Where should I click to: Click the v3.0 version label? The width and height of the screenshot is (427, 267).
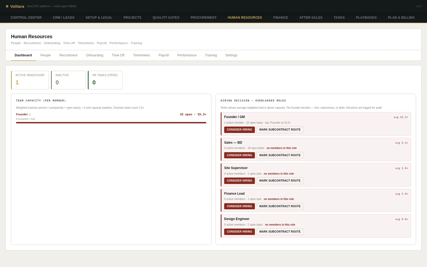419,6
